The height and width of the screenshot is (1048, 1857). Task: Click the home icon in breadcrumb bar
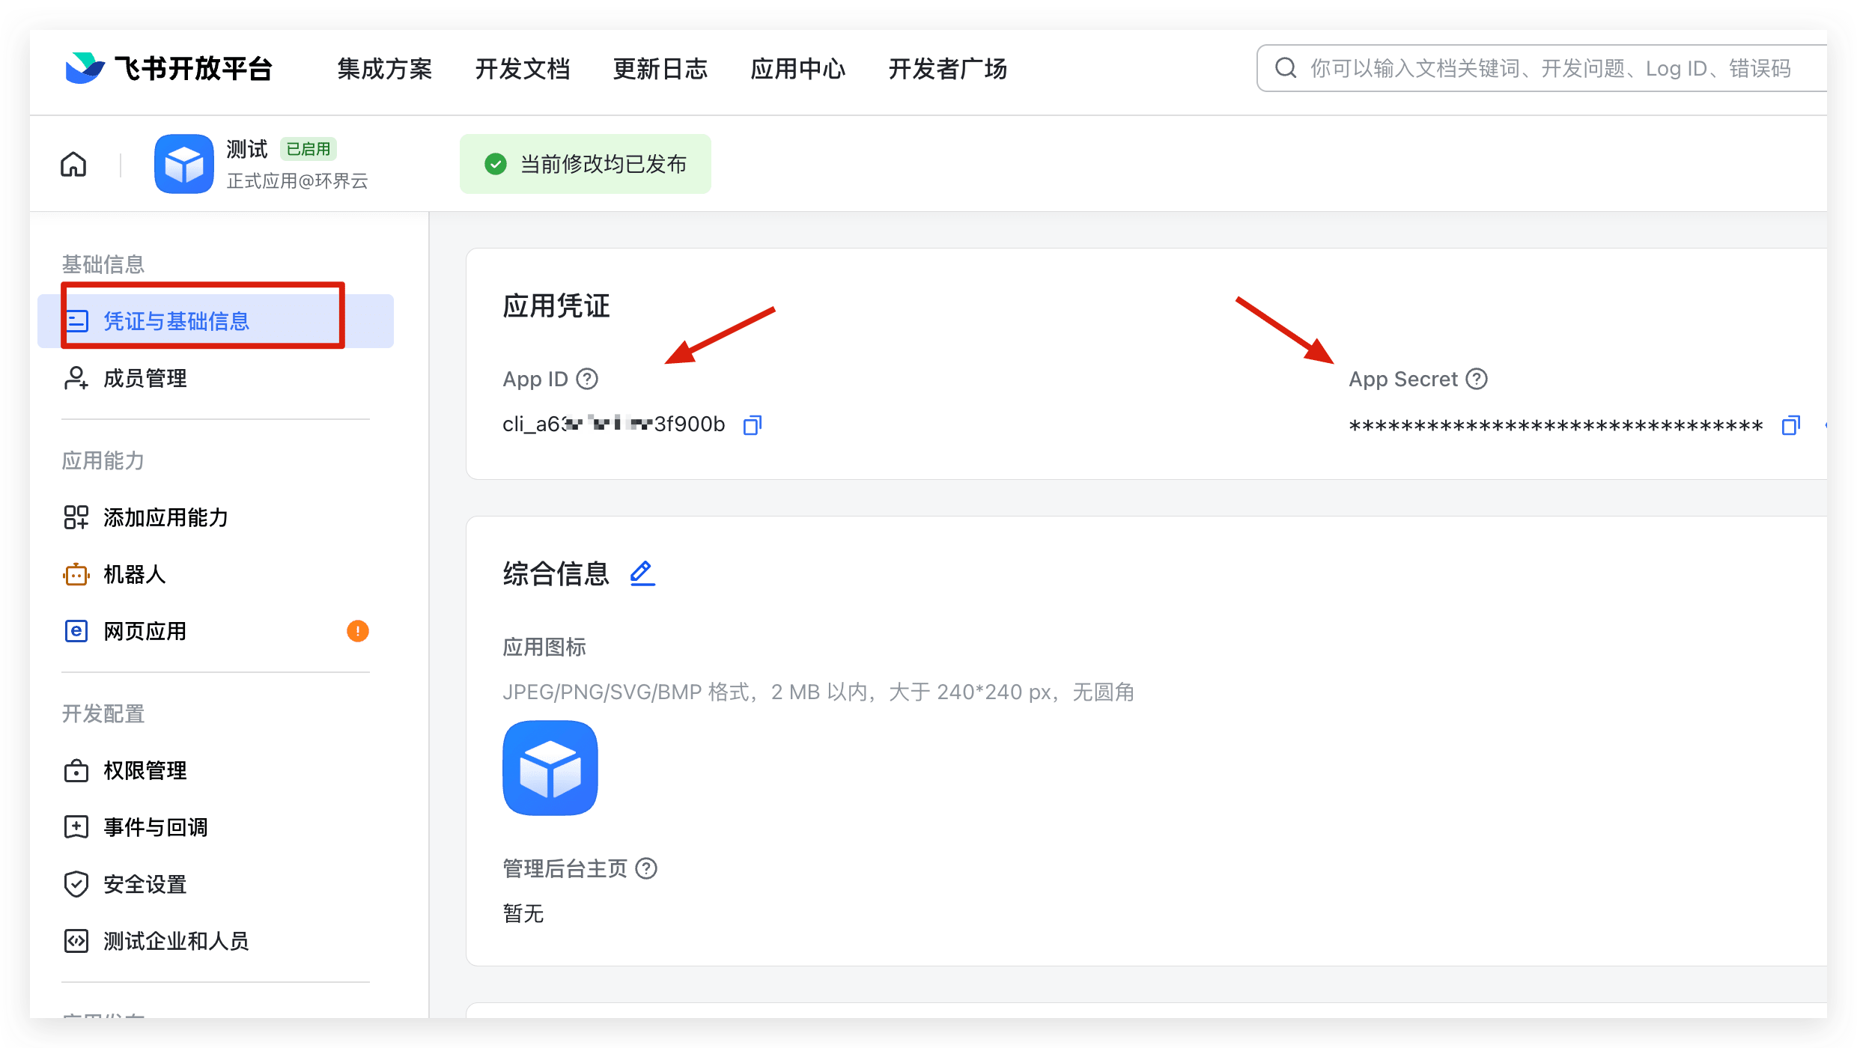coord(73,164)
